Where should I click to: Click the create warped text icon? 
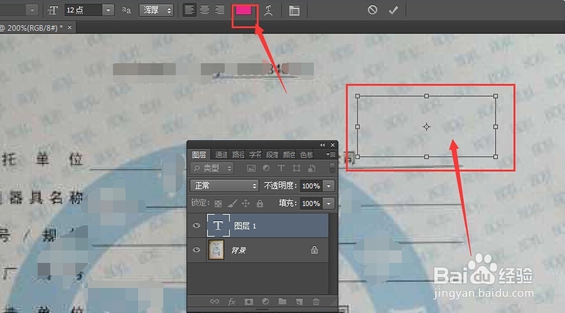(x=268, y=11)
